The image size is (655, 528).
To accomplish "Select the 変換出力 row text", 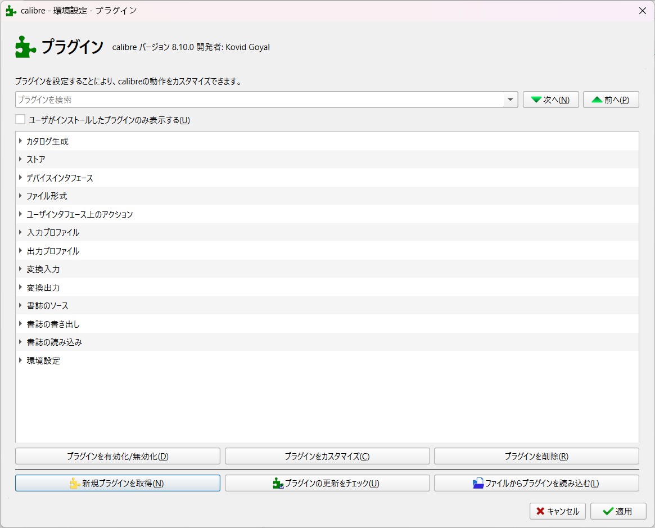I will (43, 288).
